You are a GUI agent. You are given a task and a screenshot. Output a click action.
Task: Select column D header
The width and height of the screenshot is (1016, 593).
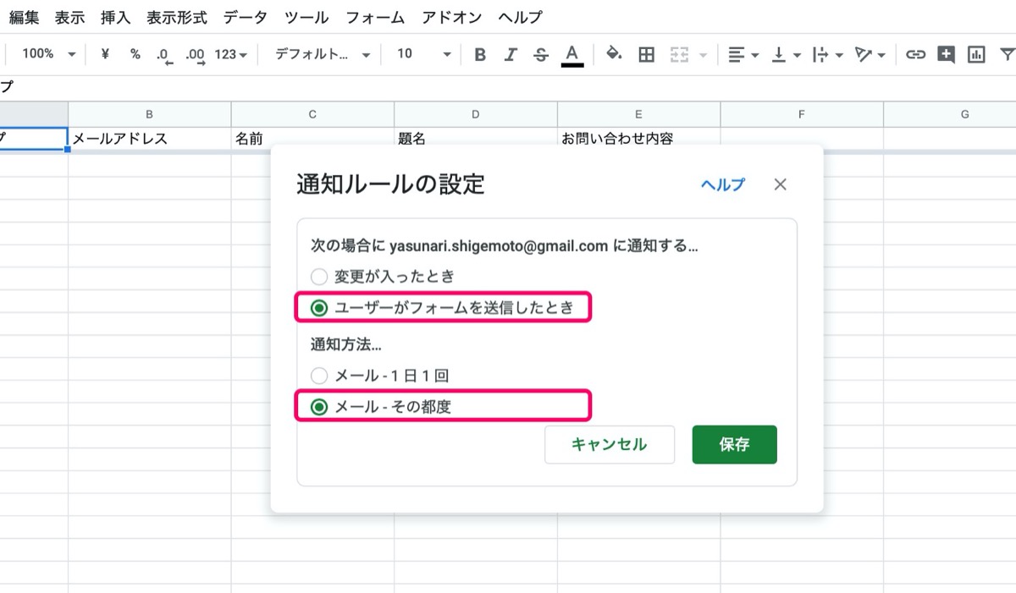tap(476, 114)
